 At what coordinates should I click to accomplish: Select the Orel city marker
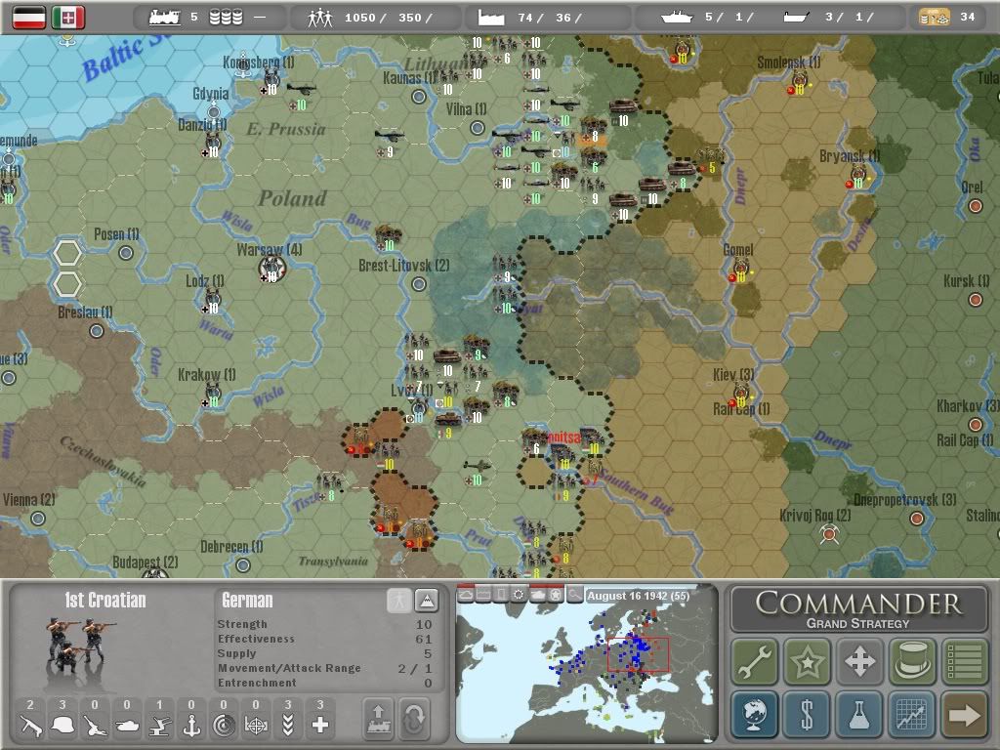(x=976, y=206)
